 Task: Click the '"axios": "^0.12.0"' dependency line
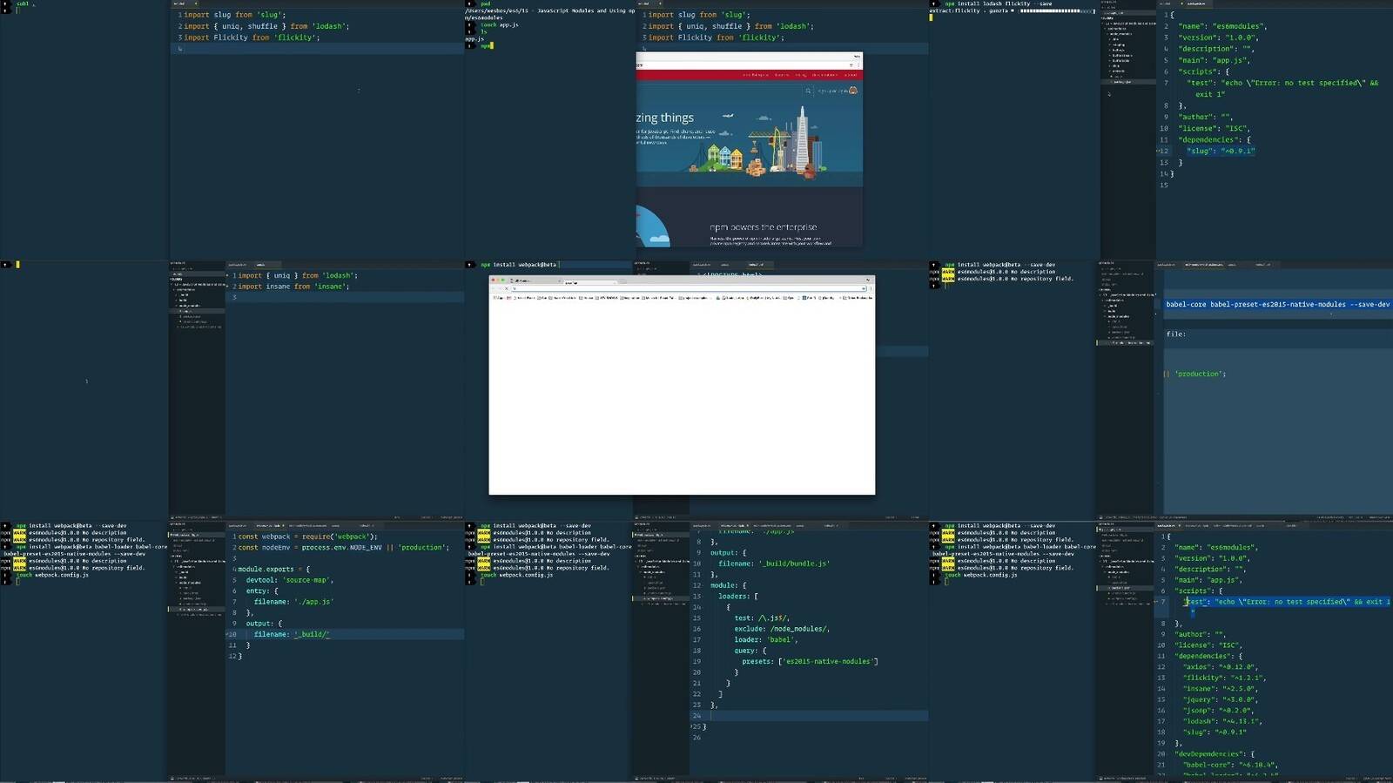(1221, 667)
